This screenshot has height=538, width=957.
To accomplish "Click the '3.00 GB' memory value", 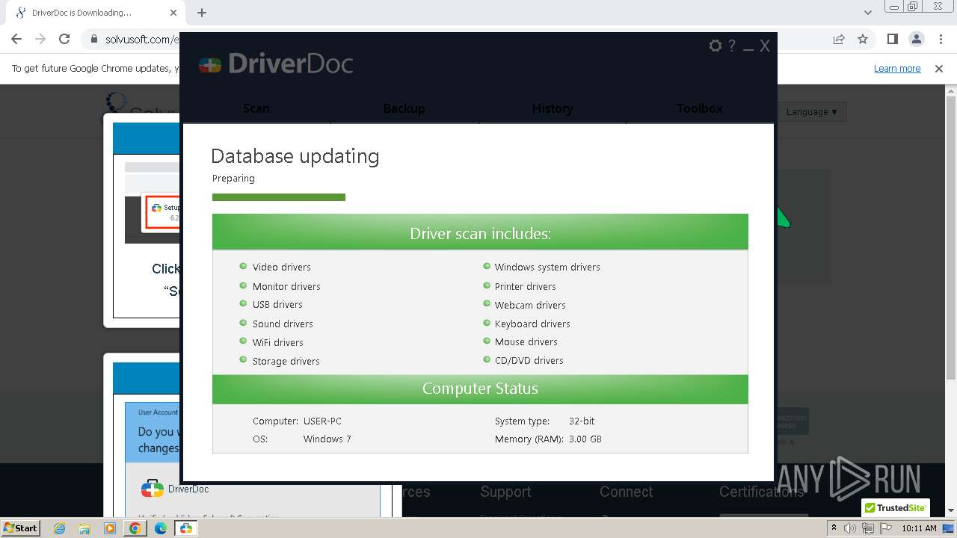I will tap(585, 439).
